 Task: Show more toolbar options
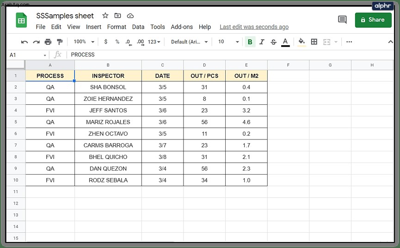click(349, 42)
